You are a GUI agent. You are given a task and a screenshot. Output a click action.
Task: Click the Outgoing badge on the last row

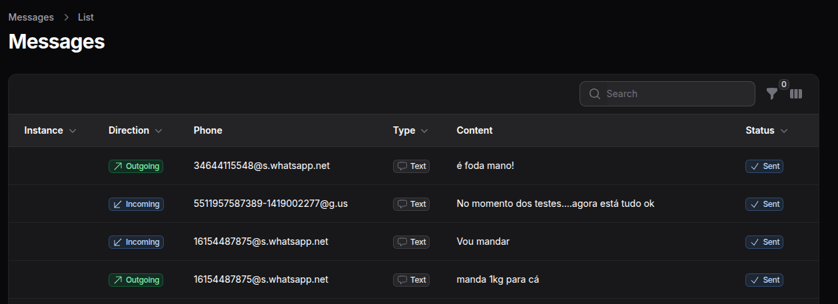point(136,280)
